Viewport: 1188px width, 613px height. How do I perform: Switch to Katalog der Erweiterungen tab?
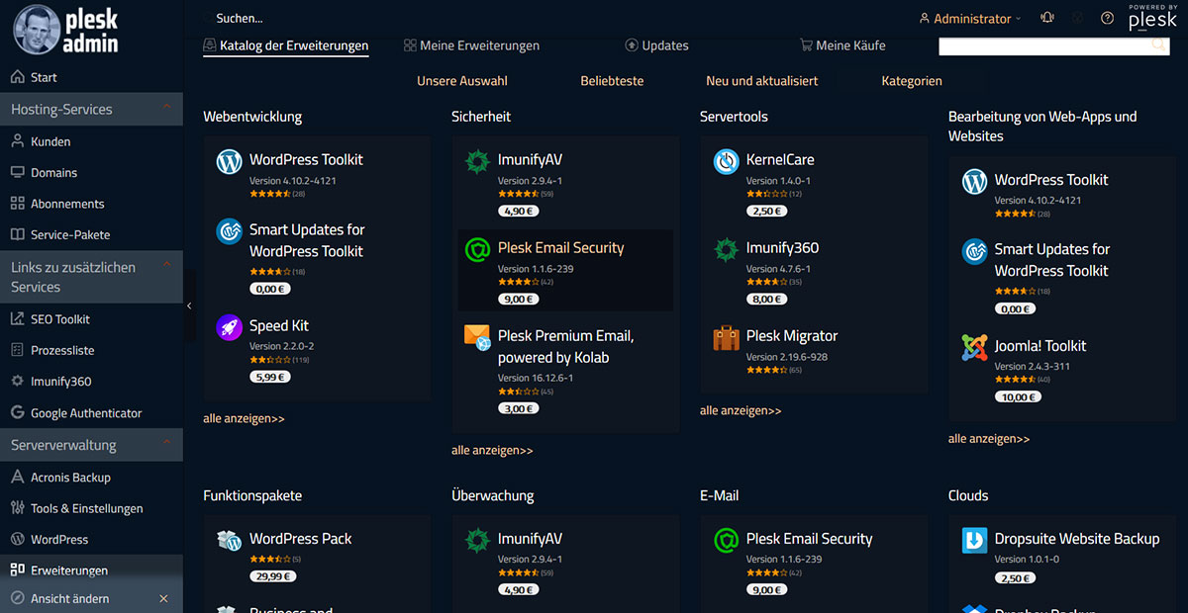[285, 45]
